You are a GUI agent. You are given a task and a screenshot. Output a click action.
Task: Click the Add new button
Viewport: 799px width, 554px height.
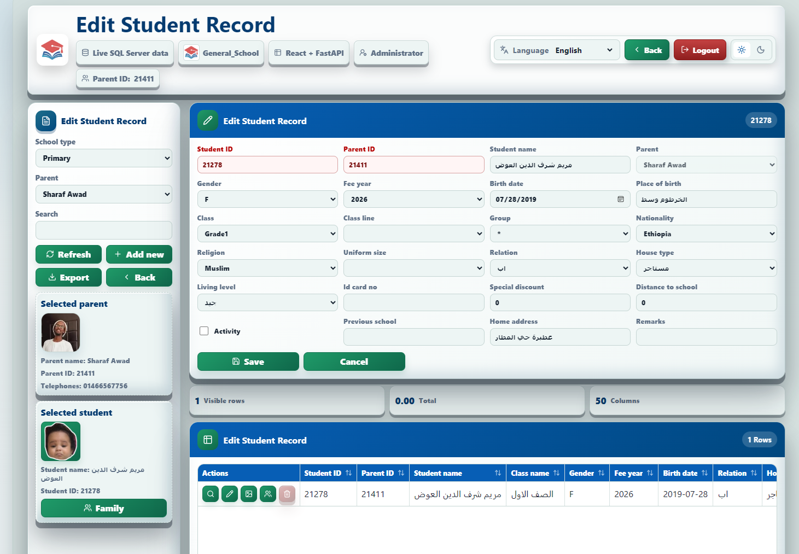pos(139,254)
